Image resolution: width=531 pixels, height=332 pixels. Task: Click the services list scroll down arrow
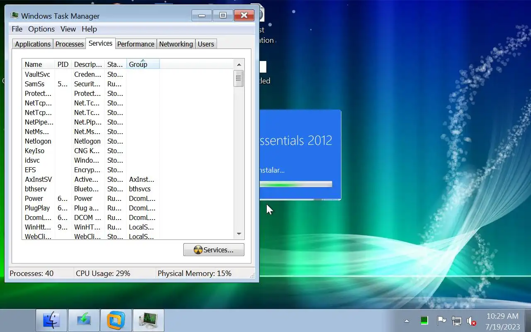(239, 234)
